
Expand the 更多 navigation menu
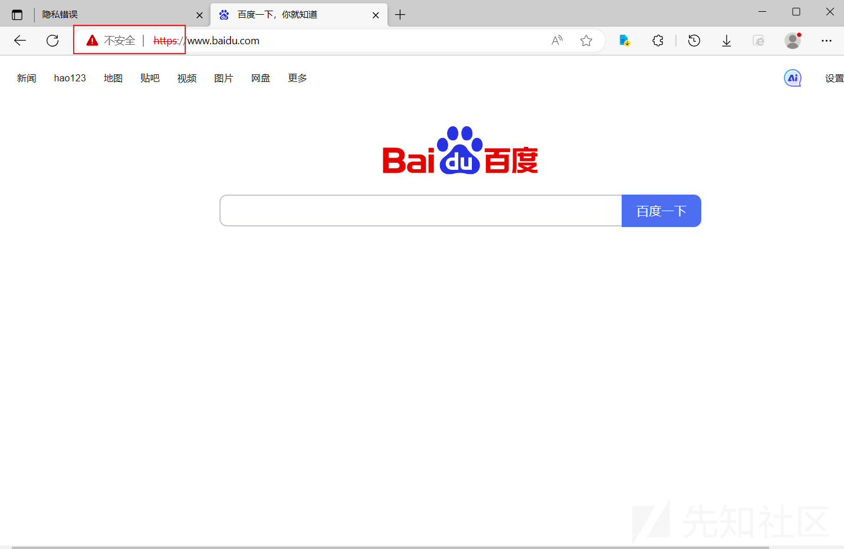297,78
